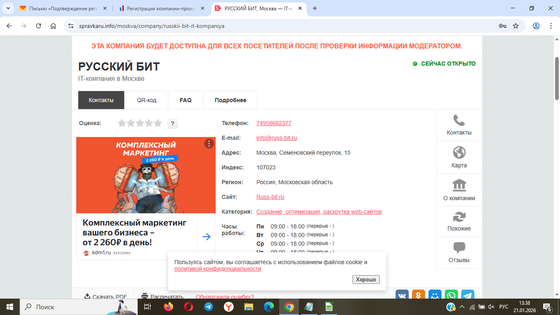Email info@russ-bit.ru
This screenshot has width=560, height=315.
[277, 138]
